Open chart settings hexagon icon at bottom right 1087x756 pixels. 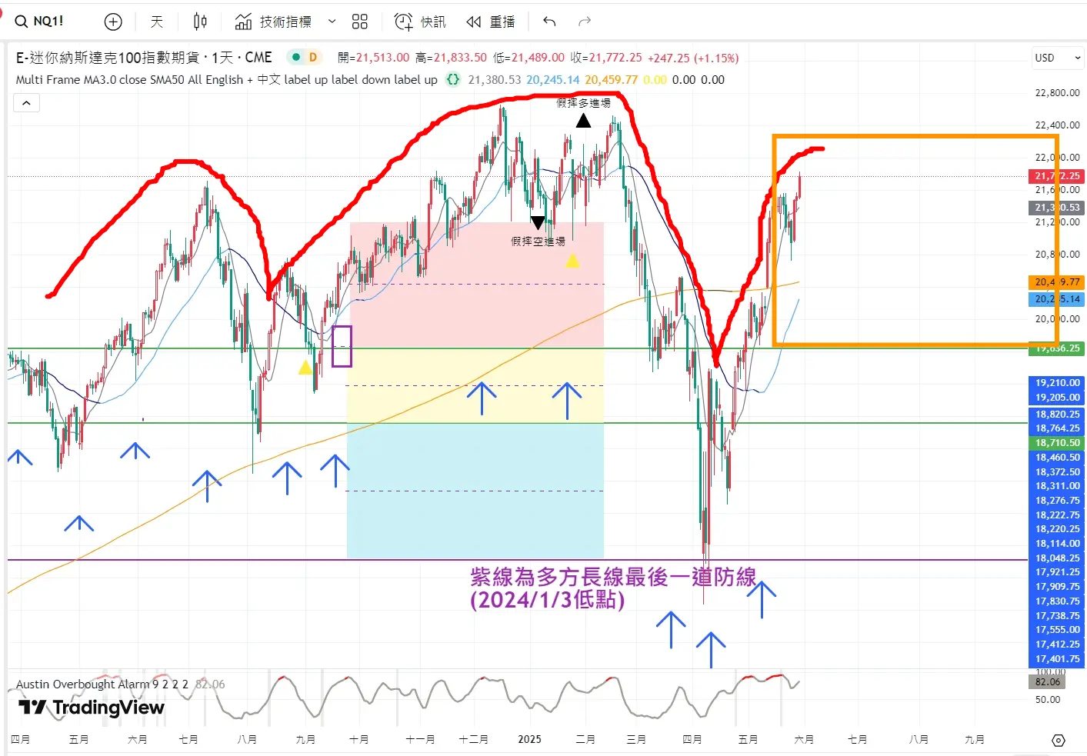pyautogui.click(x=1059, y=740)
